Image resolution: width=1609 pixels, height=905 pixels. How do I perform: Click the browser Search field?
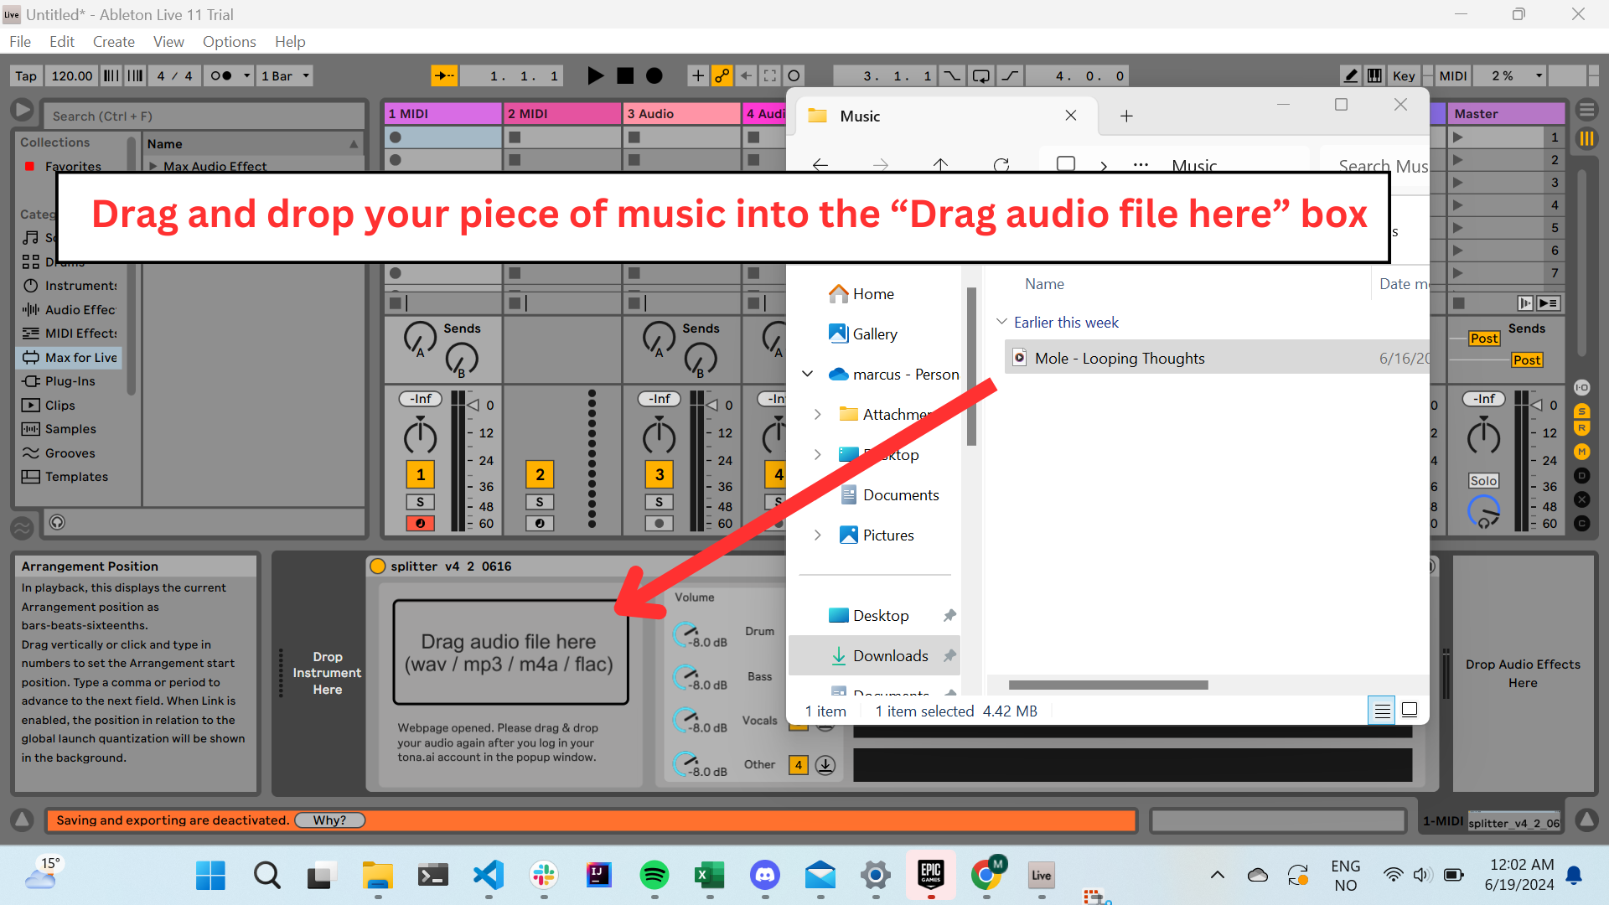tap(205, 116)
